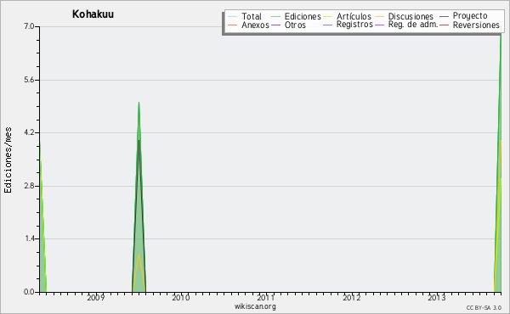Click the orange Anexos legend line

click(x=233, y=25)
